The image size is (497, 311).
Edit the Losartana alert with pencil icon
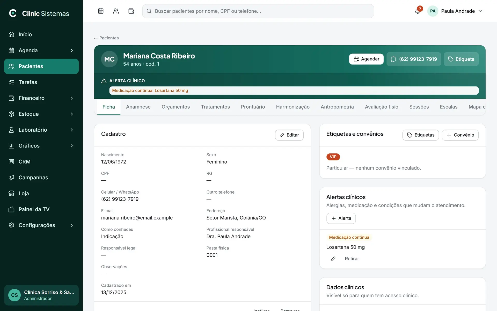(333, 259)
